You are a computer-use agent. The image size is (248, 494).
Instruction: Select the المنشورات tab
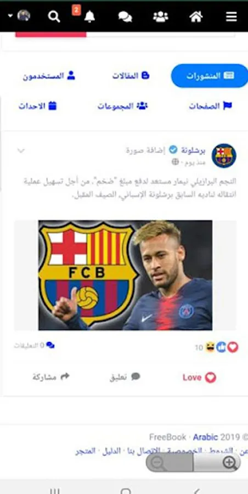210,76
